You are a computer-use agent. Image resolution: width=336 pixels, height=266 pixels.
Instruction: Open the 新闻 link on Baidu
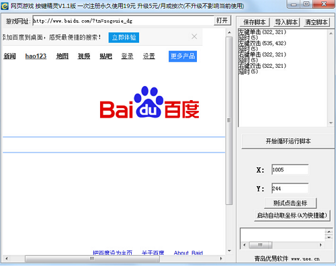pyautogui.click(x=9, y=56)
